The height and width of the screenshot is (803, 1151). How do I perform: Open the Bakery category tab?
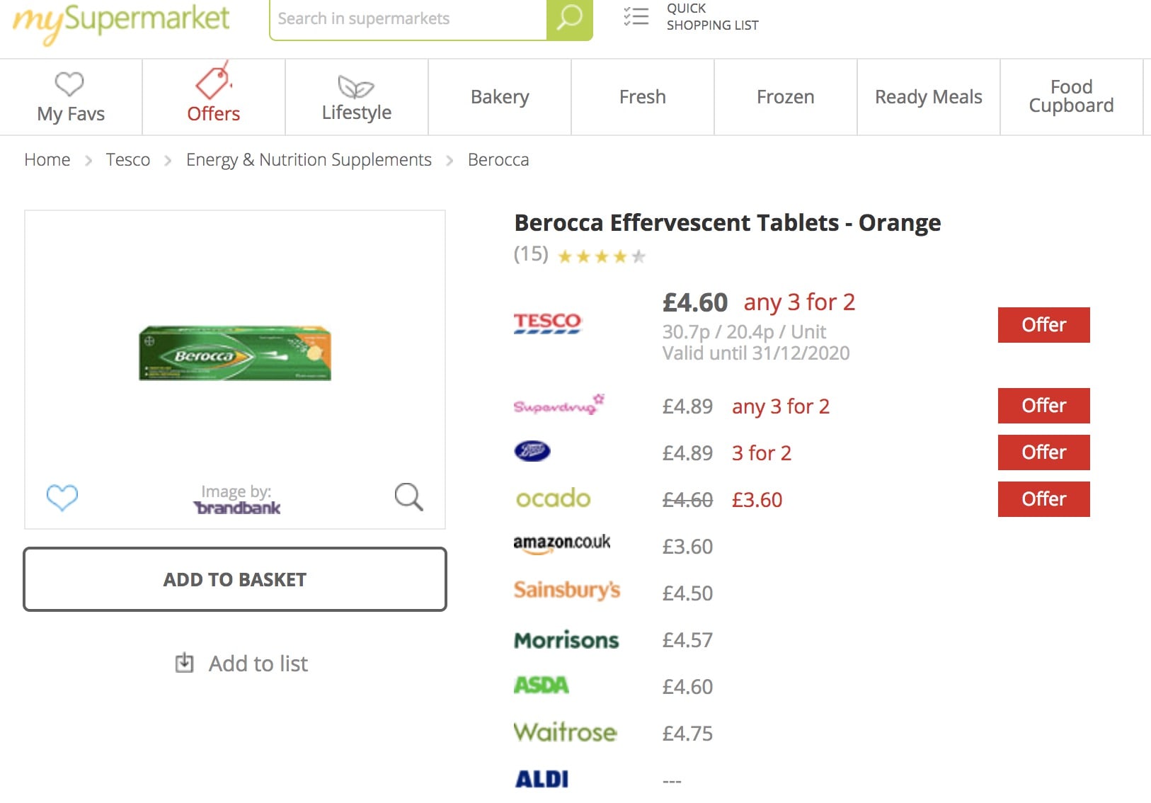[x=500, y=97]
